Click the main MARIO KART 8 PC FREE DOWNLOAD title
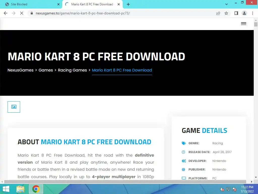Image resolution: width=258 pixels, height=194 pixels. (96, 56)
